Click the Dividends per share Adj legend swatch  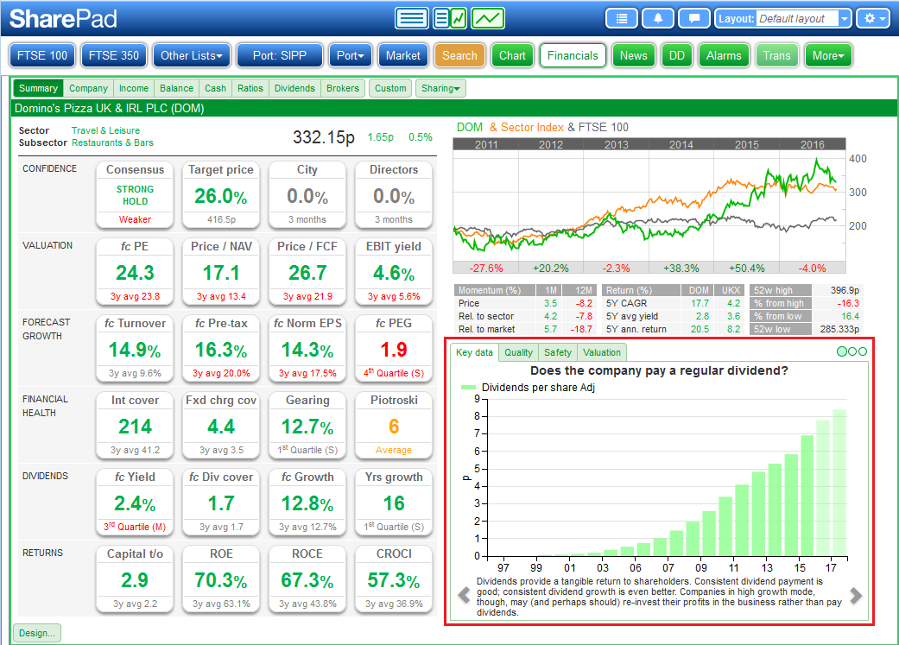468,388
